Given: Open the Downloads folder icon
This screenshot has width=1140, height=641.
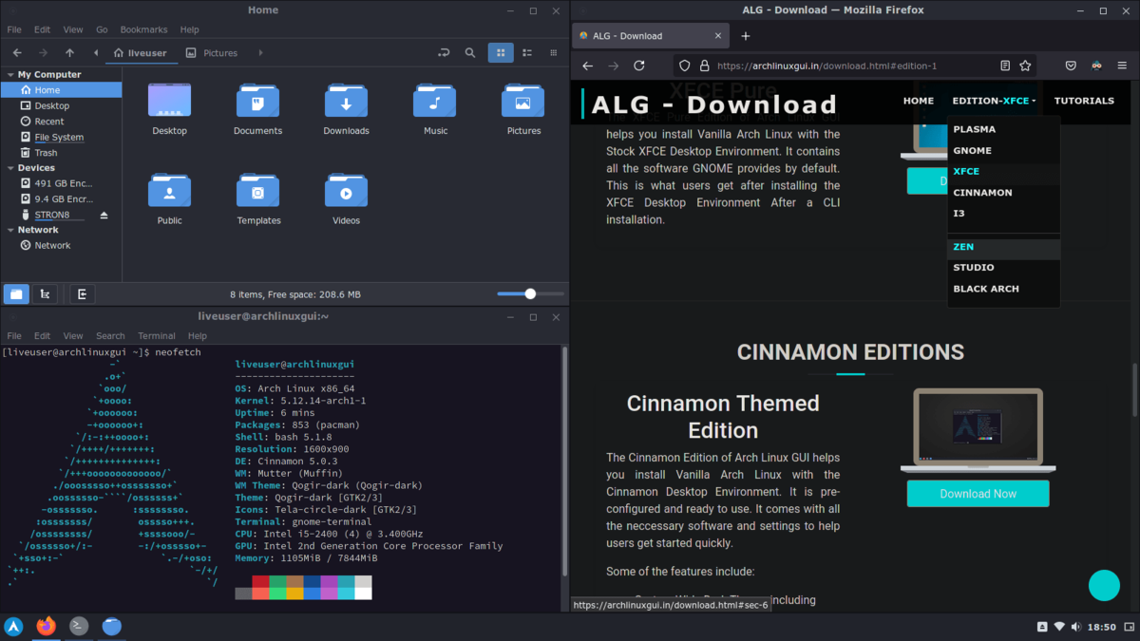Looking at the screenshot, I should click(x=346, y=101).
